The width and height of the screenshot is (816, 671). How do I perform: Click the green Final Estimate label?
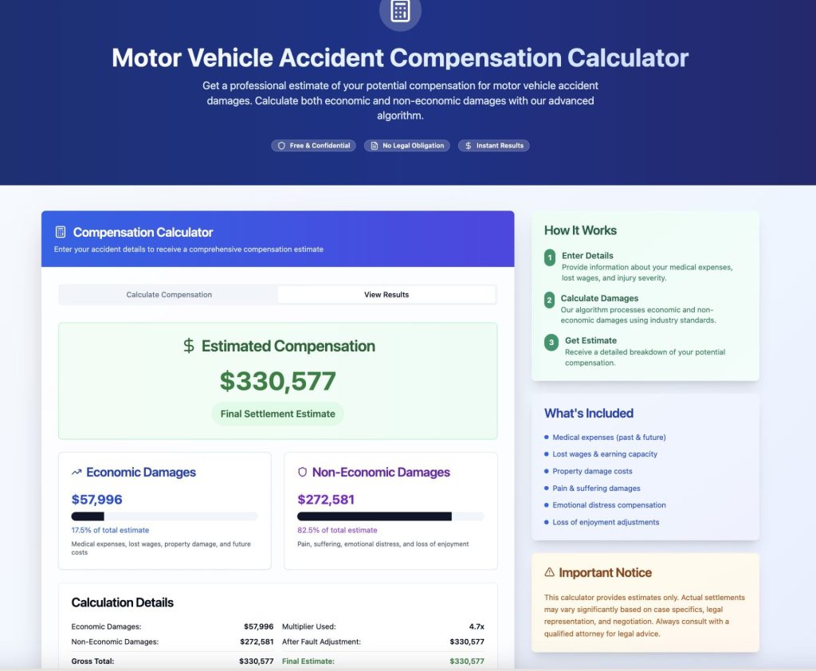[308, 661]
